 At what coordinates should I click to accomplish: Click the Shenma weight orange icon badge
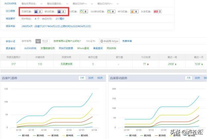(134, 12)
